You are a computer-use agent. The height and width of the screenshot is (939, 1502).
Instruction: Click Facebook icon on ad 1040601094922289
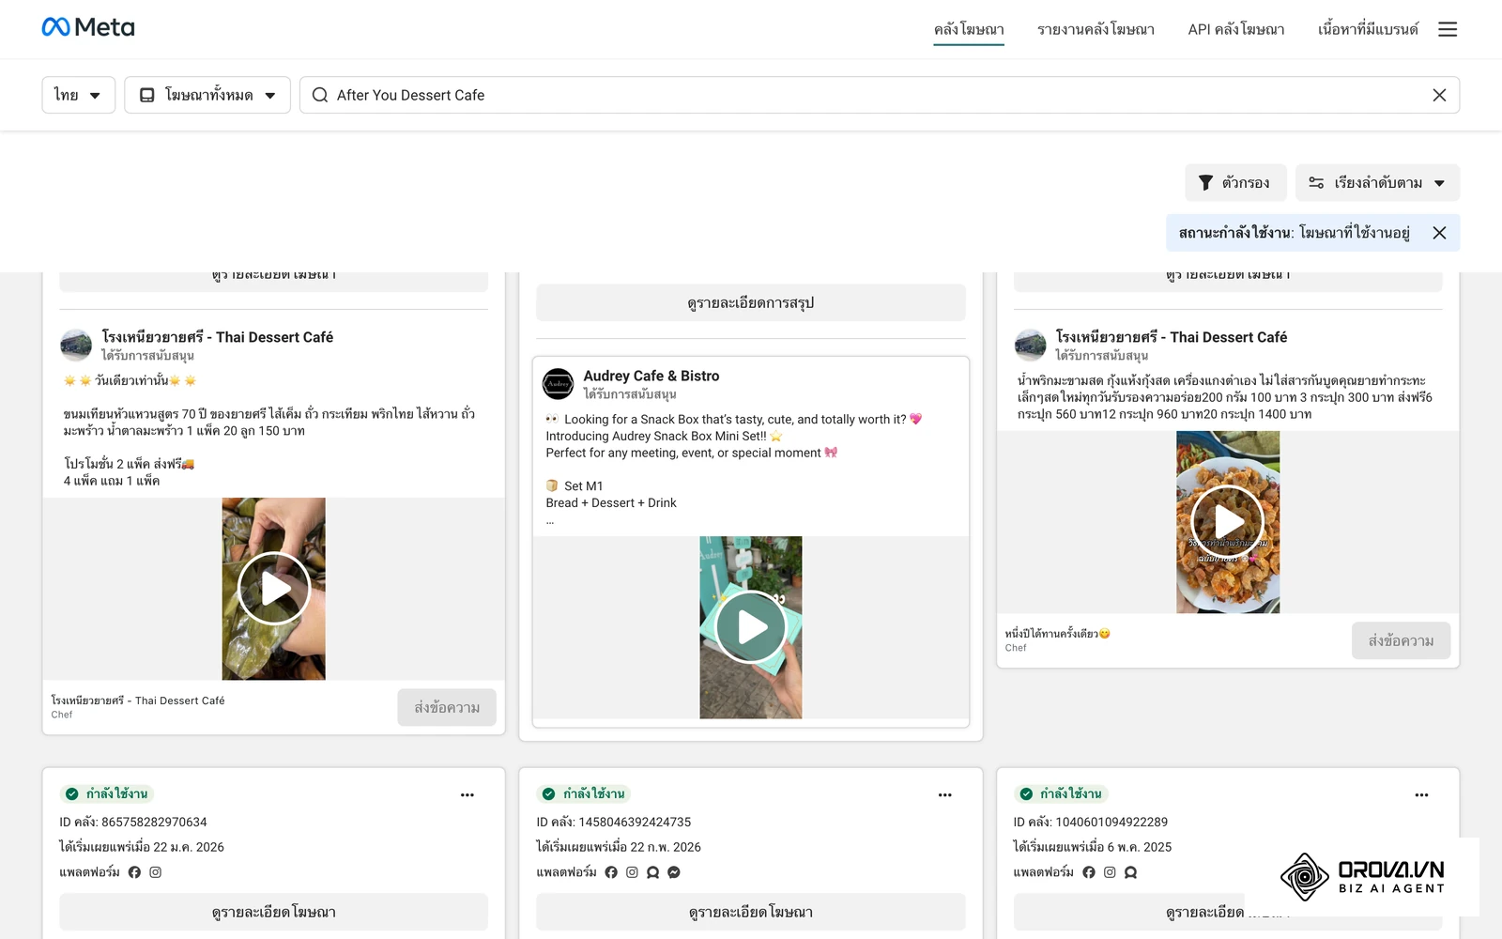pyautogui.click(x=1089, y=872)
